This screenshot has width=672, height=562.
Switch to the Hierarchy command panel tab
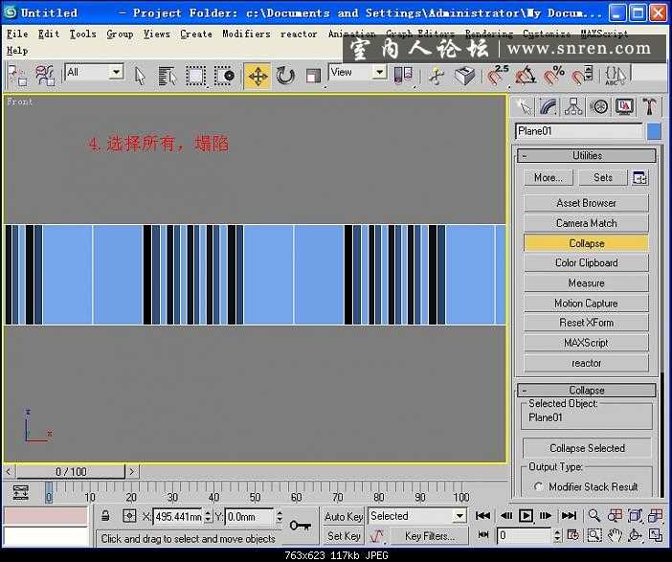pos(573,106)
